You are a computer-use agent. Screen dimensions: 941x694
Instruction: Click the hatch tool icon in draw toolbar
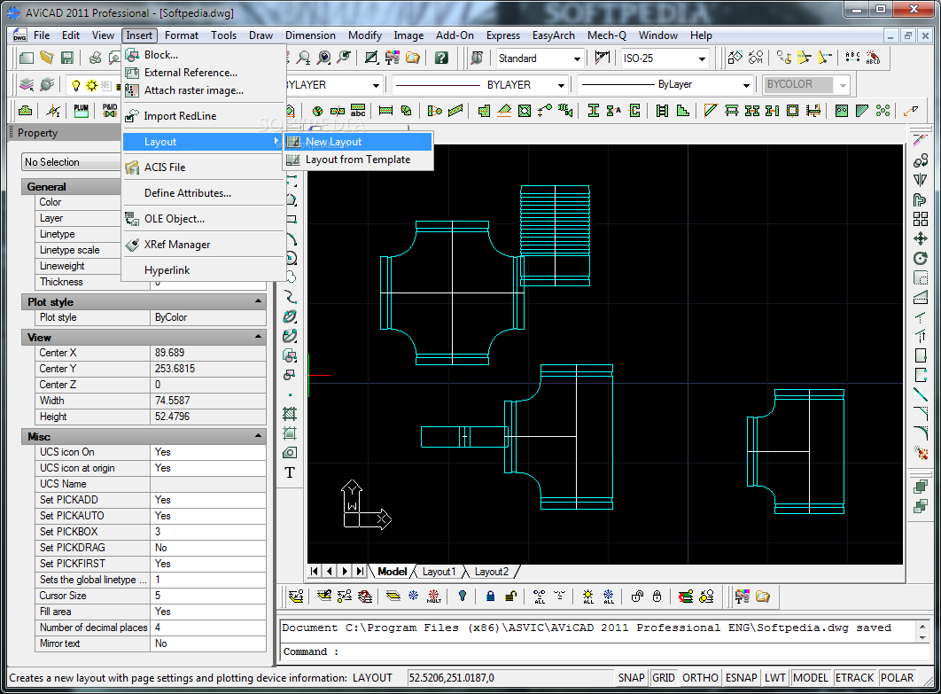click(290, 414)
